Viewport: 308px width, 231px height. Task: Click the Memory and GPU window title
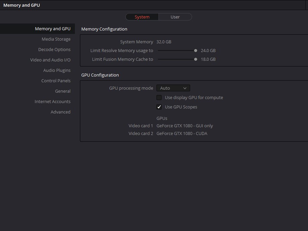[x=21, y=5]
